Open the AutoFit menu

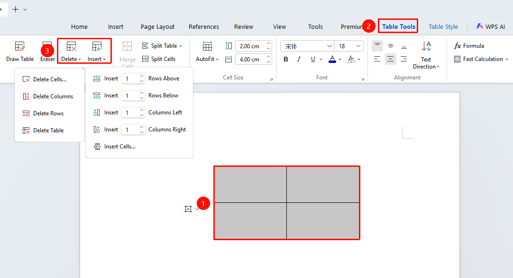click(207, 51)
